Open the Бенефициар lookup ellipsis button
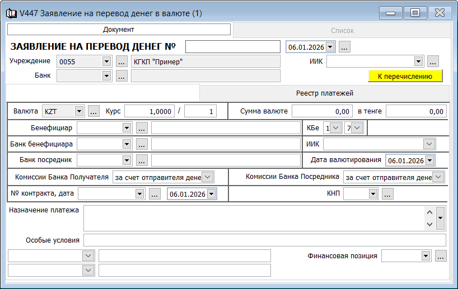The image size is (458, 289). (141, 128)
